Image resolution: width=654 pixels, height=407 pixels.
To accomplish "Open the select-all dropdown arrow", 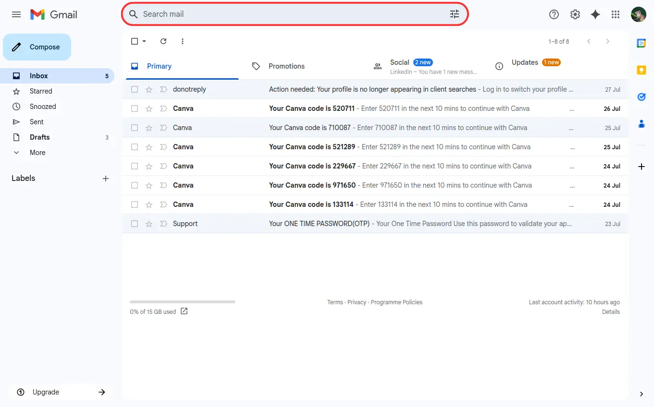I will pyautogui.click(x=144, y=41).
